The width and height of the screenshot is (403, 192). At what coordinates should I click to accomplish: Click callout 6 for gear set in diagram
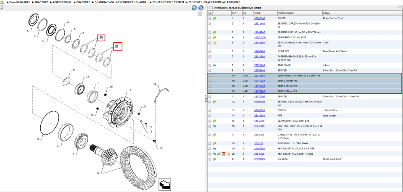click(x=98, y=173)
